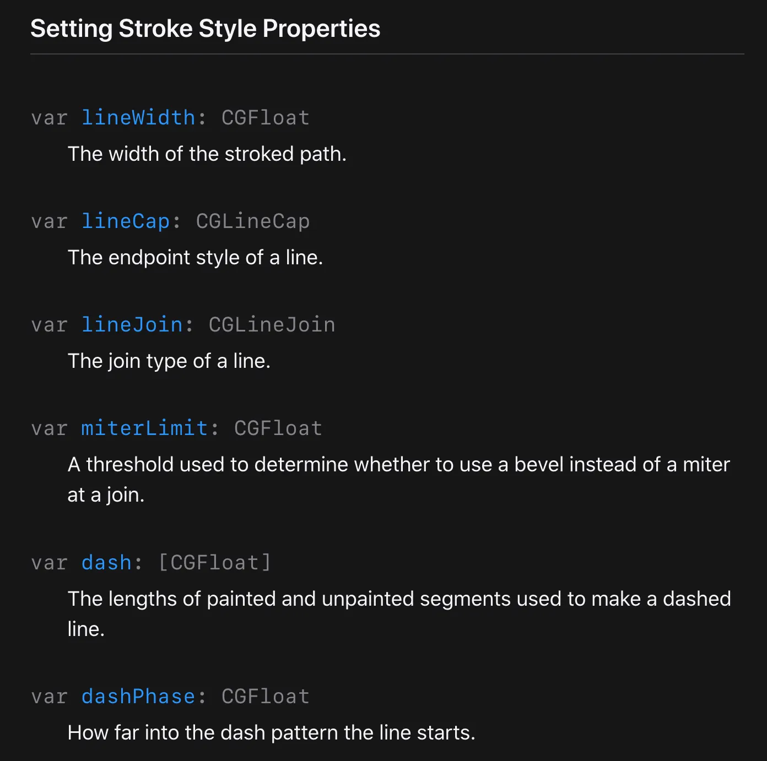This screenshot has width=767, height=761.
Task: Click the CGFloat type beside miterLimit
Action: click(278, 428)
